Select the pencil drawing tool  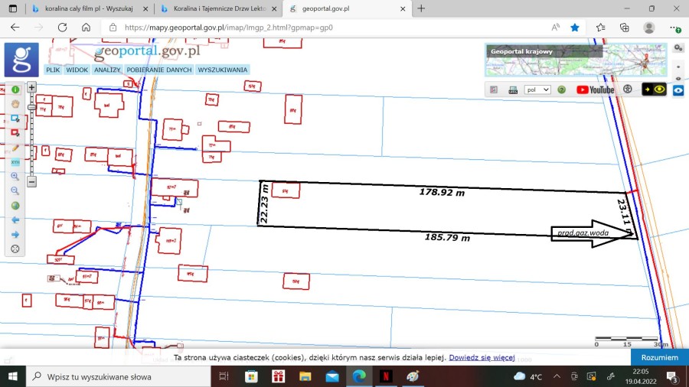(x=15, y=148)
